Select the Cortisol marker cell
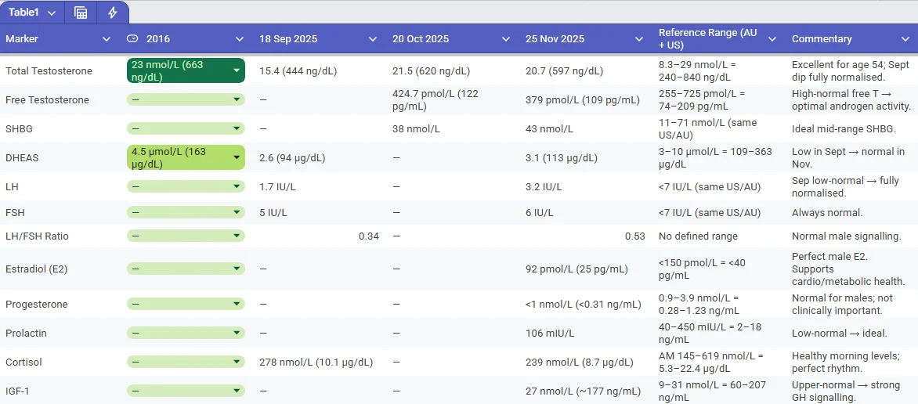The width and height of the screenshot is (918, 404). [22, 362]
